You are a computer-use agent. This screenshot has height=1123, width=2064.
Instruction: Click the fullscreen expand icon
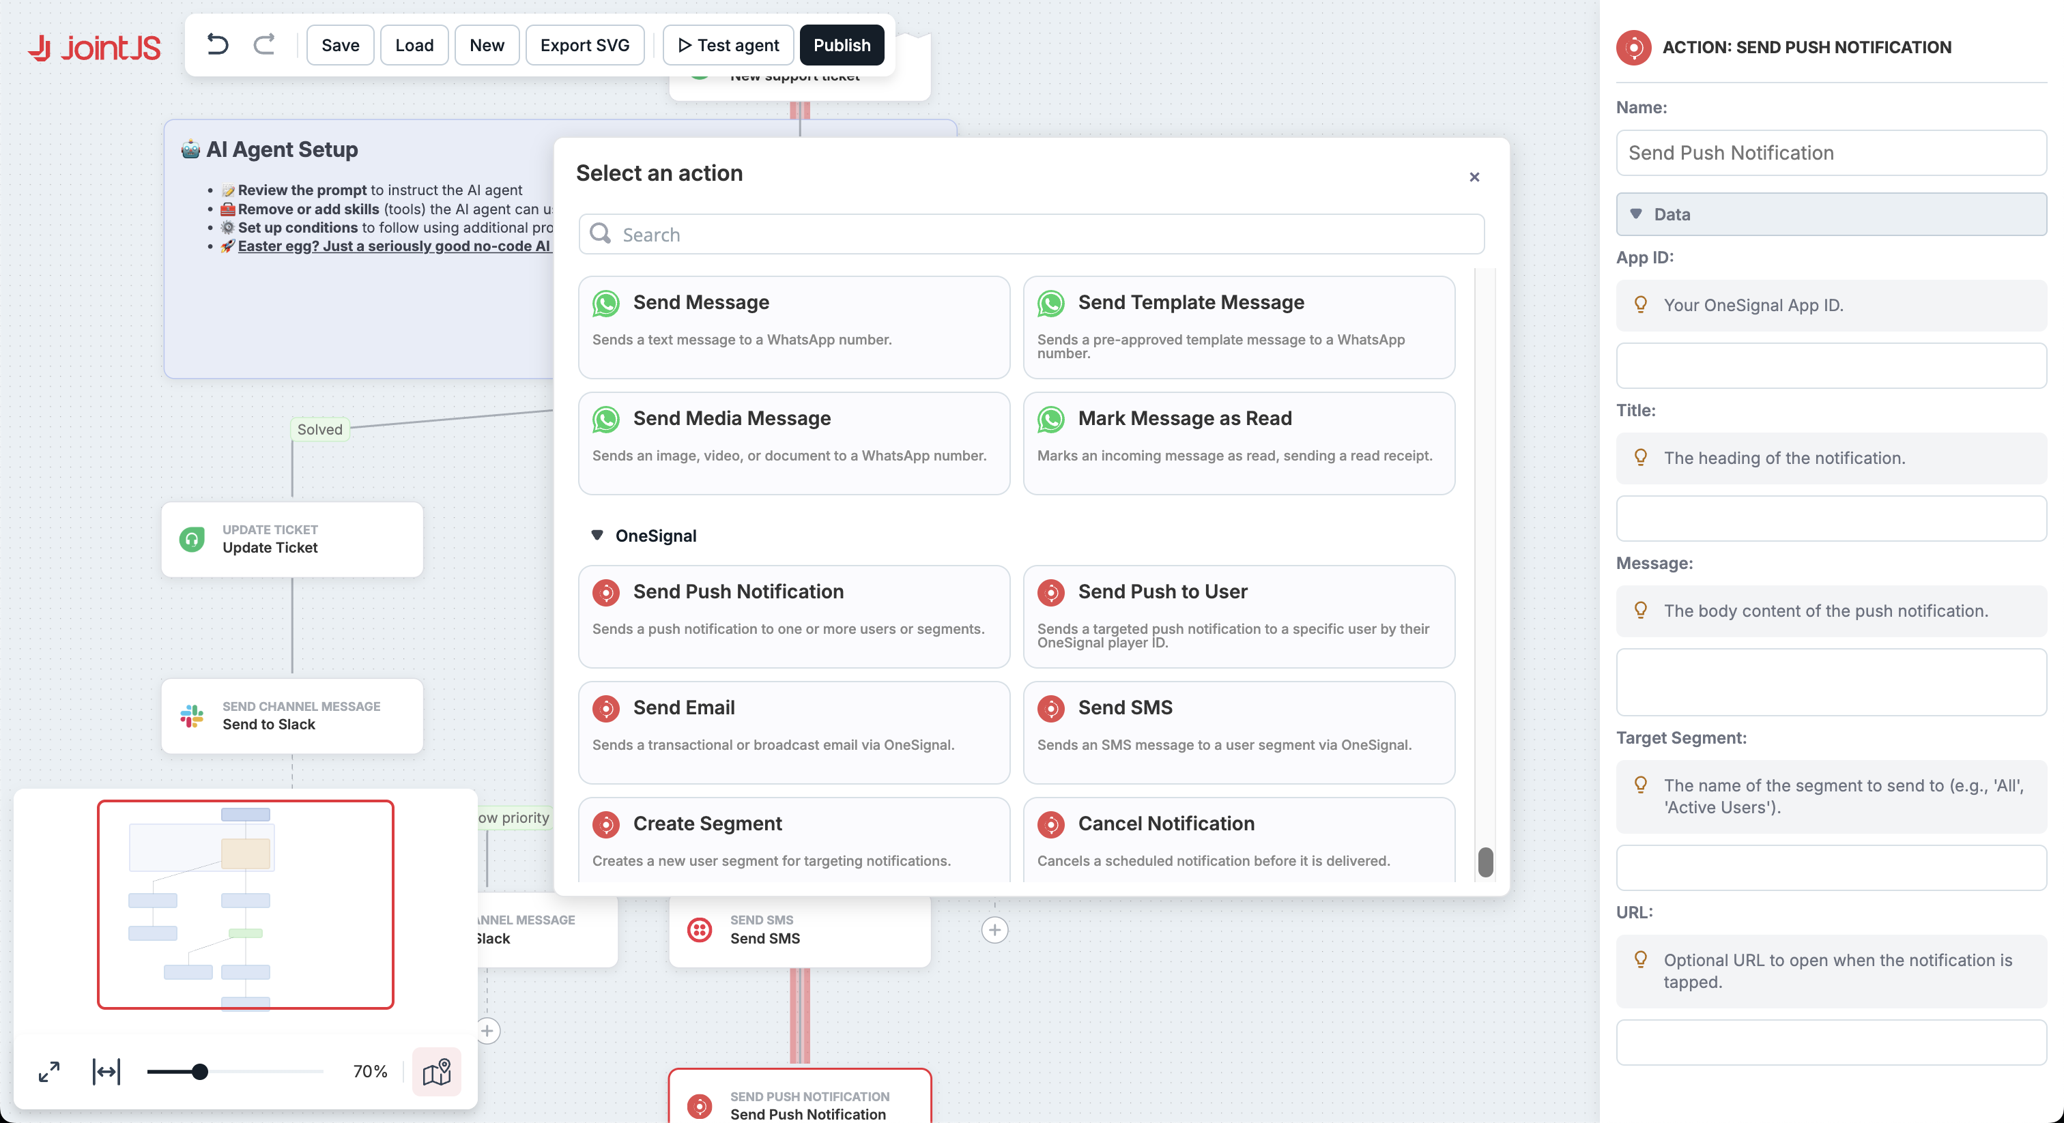pos(49,1072)
